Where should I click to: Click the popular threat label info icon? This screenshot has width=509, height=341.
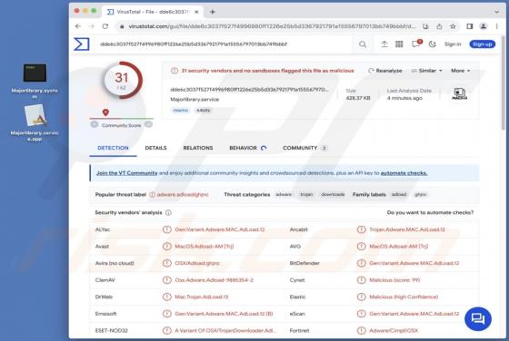pyautogui.click(x=152, y=195)
